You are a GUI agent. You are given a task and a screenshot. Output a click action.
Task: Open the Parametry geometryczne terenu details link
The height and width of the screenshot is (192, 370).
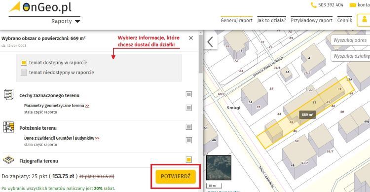87,106
